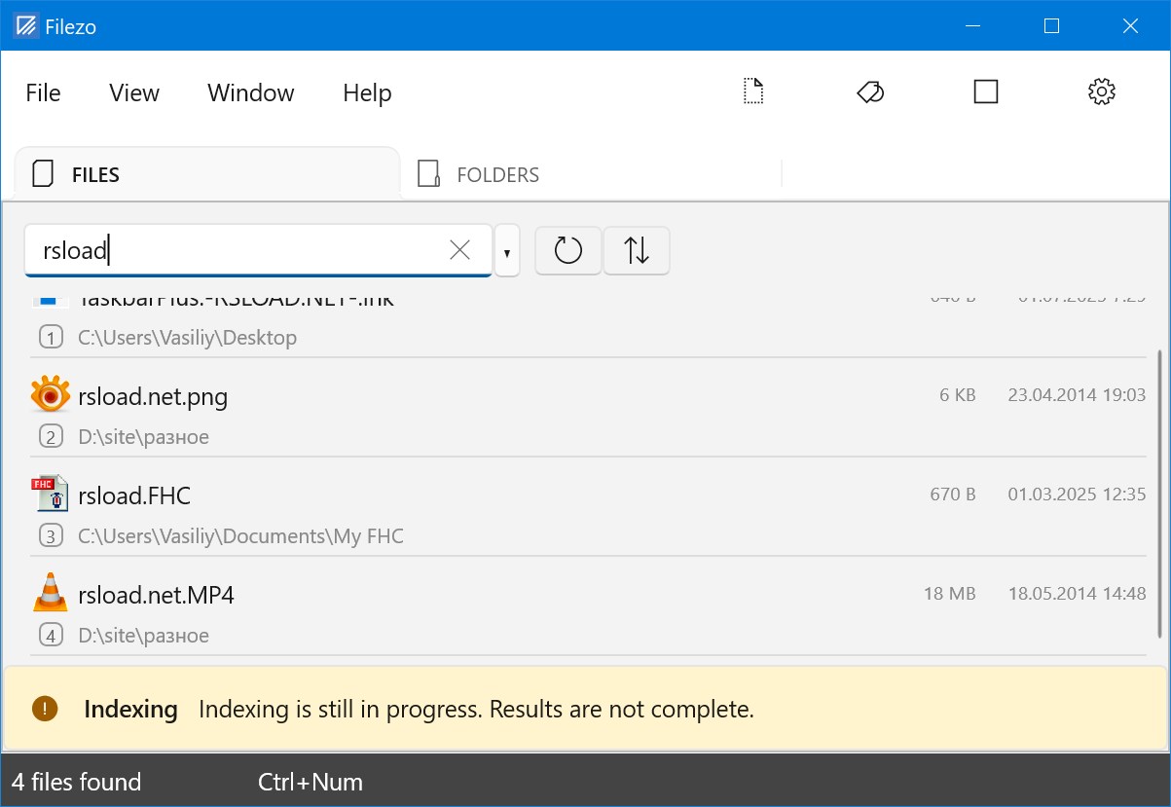
Task: Click the VLC icon of rsload.net.MP4
Action: click(x=50, y=594)
